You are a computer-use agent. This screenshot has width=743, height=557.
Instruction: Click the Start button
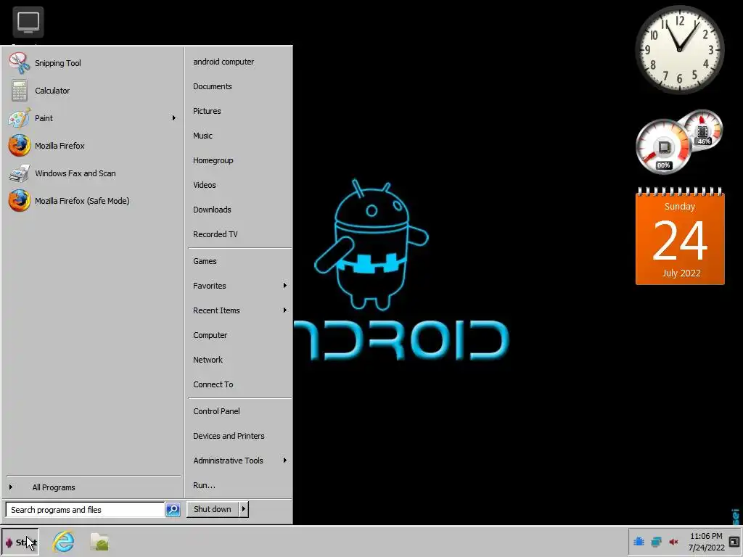20,542
